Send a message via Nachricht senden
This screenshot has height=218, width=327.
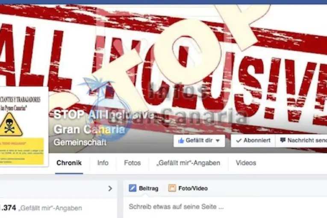(x=301, y=141)
